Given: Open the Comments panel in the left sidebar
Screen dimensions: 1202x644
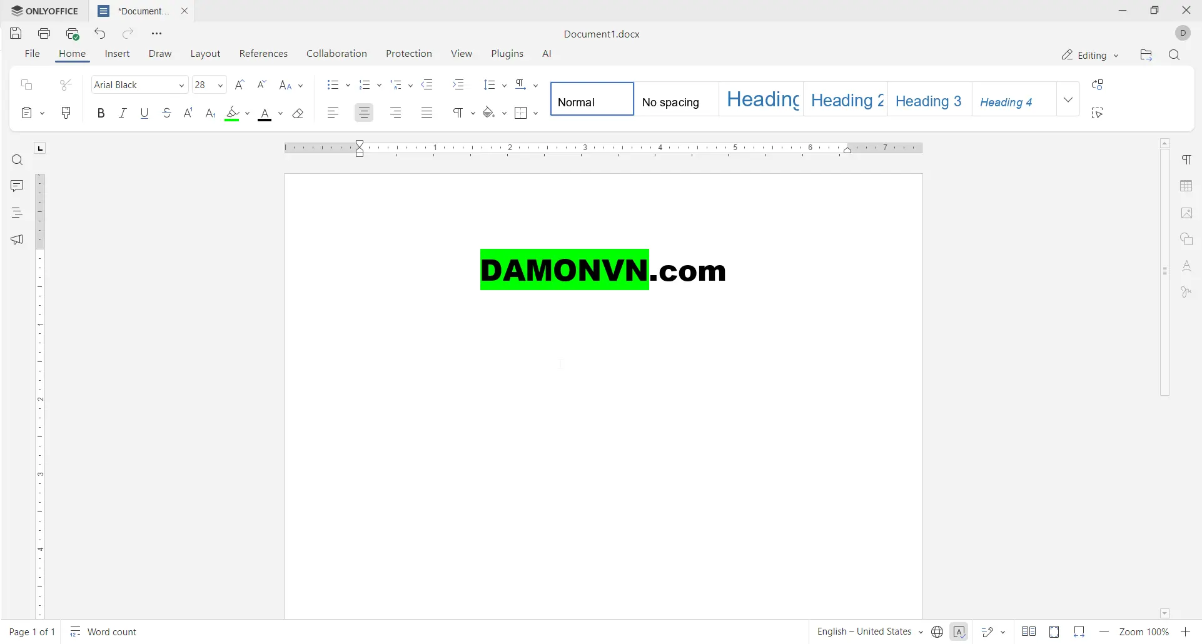Looking at the screenshot, I should 18,186.
